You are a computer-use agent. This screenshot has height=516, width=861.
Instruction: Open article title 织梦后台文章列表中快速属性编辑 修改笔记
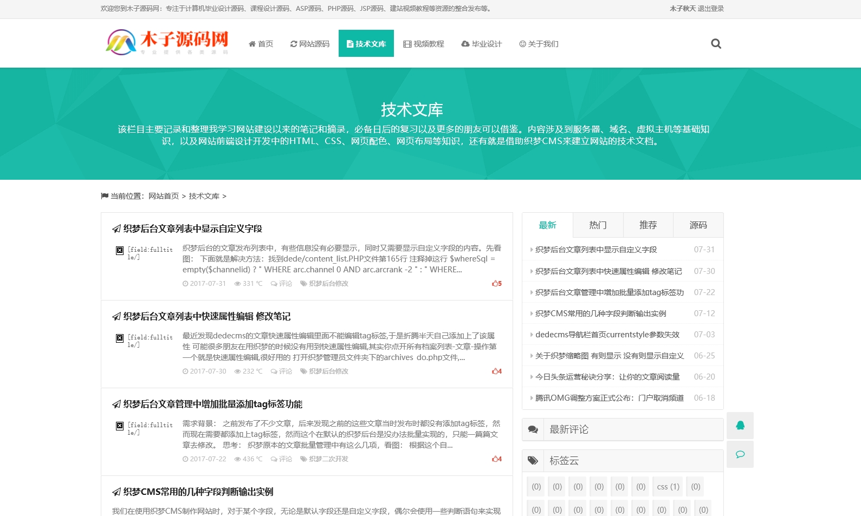click(x=206, y=317)
